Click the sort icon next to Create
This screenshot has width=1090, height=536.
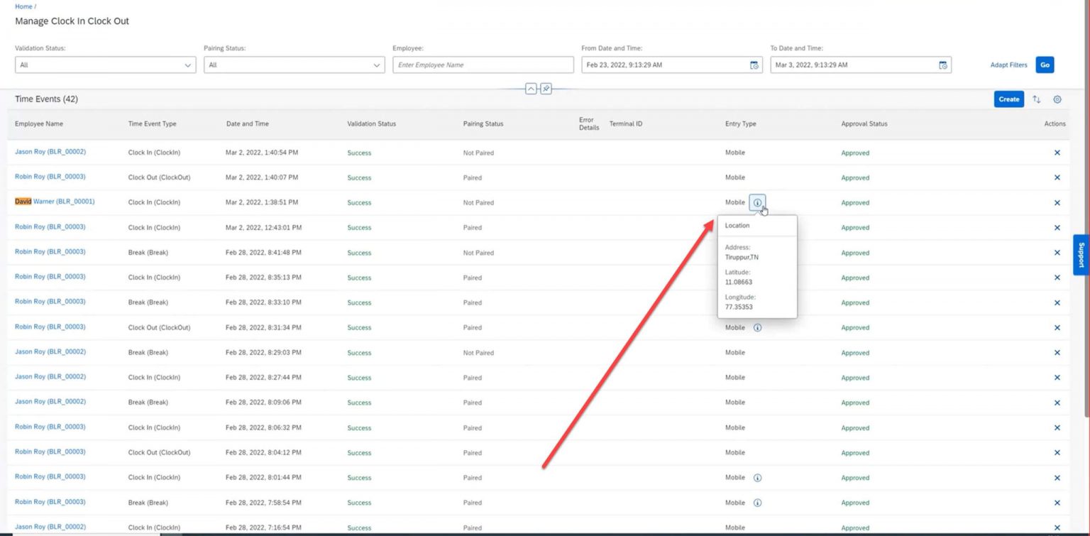[x=1036, y=99]
